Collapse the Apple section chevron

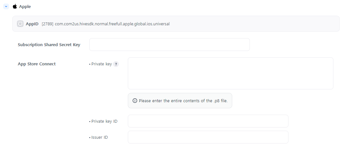(x=6, y=6)
